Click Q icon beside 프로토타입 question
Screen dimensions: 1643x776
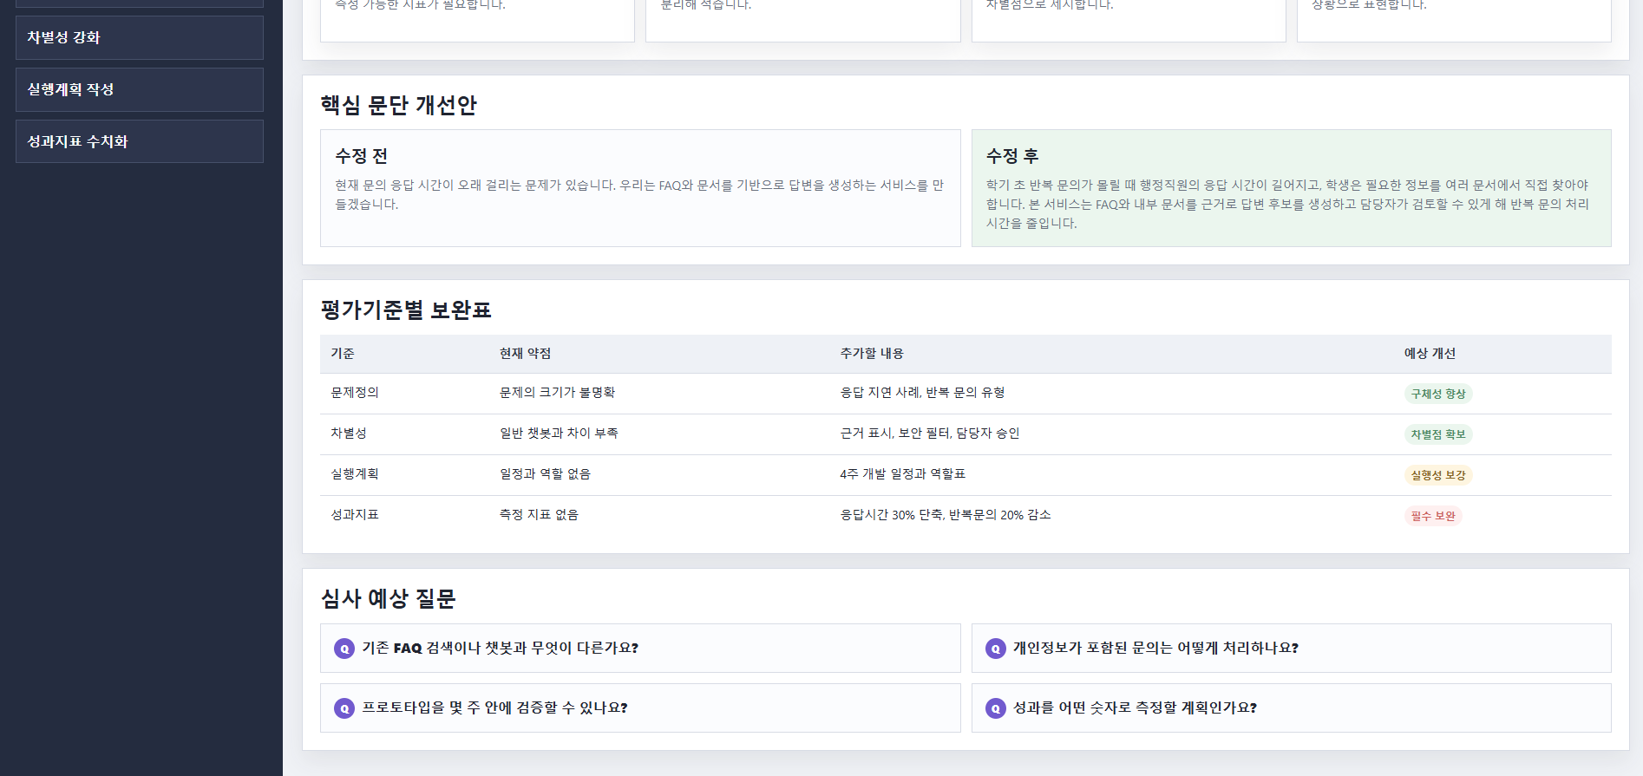[344, 708]
